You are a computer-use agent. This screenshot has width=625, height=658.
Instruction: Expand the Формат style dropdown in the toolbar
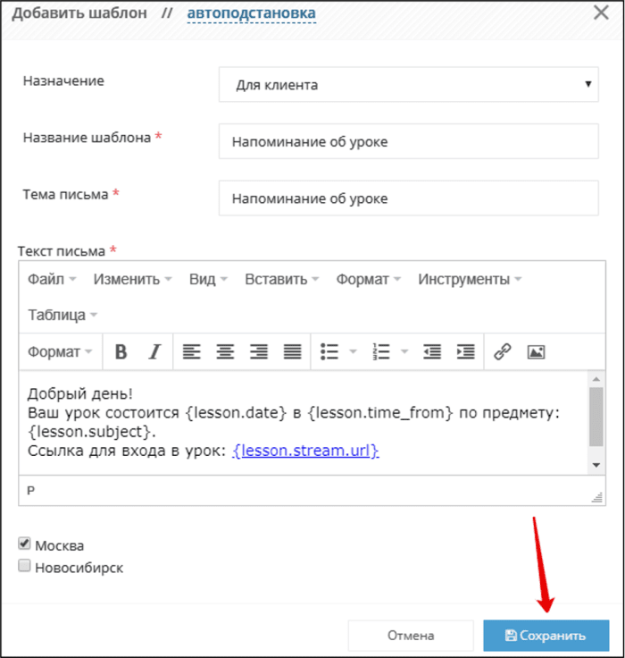(60, 351)
